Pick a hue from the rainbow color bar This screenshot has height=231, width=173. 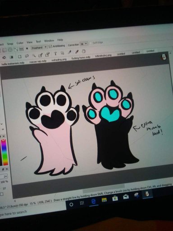tap(5, 152)
